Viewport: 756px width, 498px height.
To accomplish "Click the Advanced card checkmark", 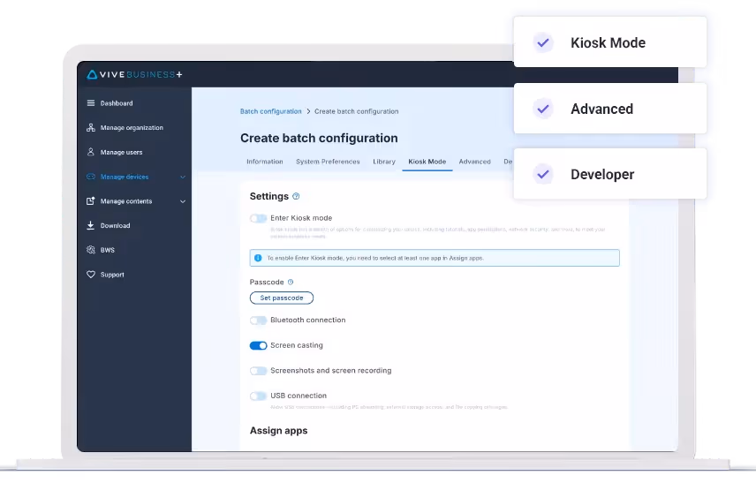I will click(543, 109).
